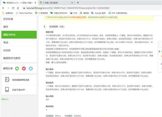Click the sample input value 803

[x=47, y=99]
